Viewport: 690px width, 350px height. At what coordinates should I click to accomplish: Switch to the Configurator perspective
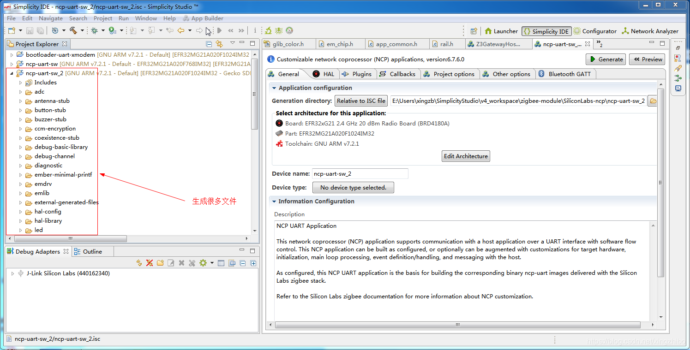(x=595, y=31)
